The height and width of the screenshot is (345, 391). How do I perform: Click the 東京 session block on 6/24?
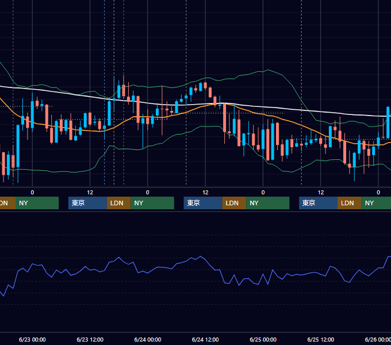(203, 203)
